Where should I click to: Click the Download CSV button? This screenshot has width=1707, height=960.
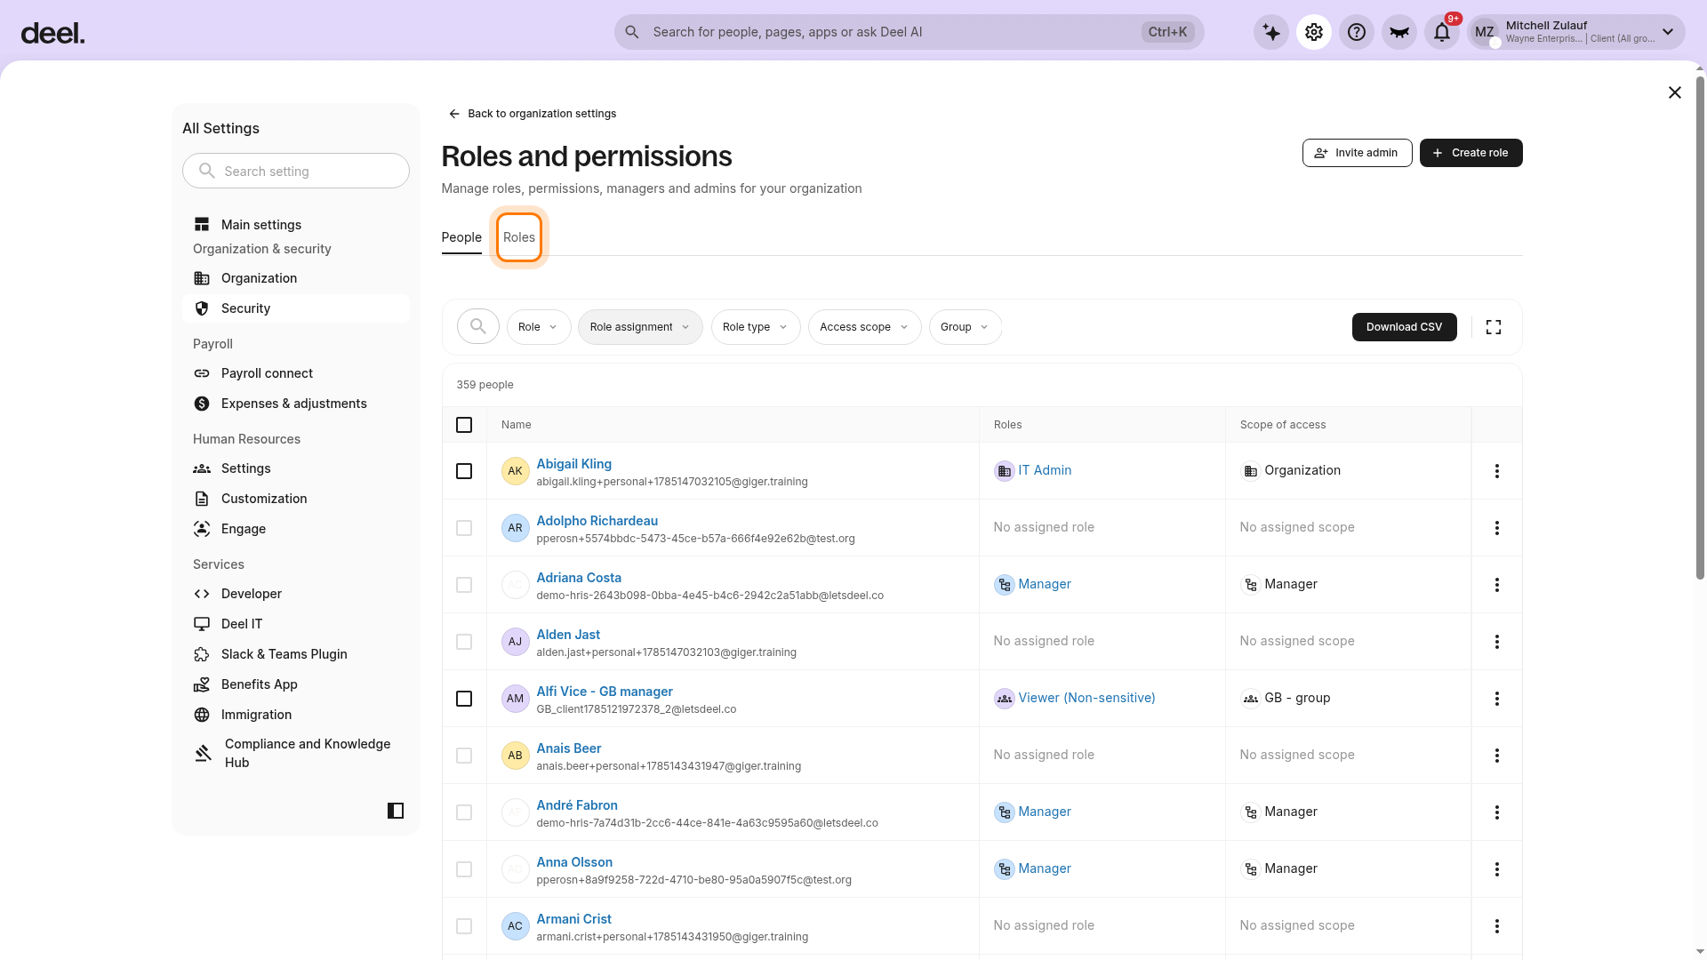[1404, 327]
